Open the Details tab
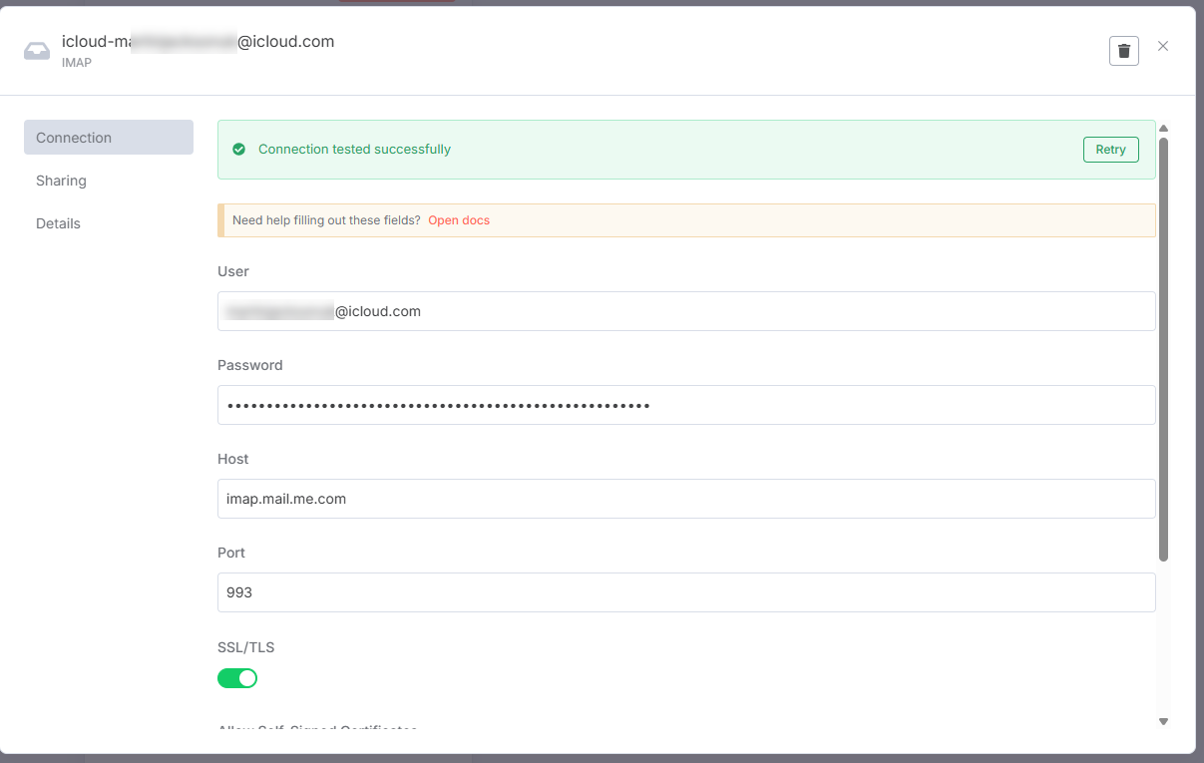Viewport: 1204px width, 763px height. pyautogui.click(x=58, y=222)
